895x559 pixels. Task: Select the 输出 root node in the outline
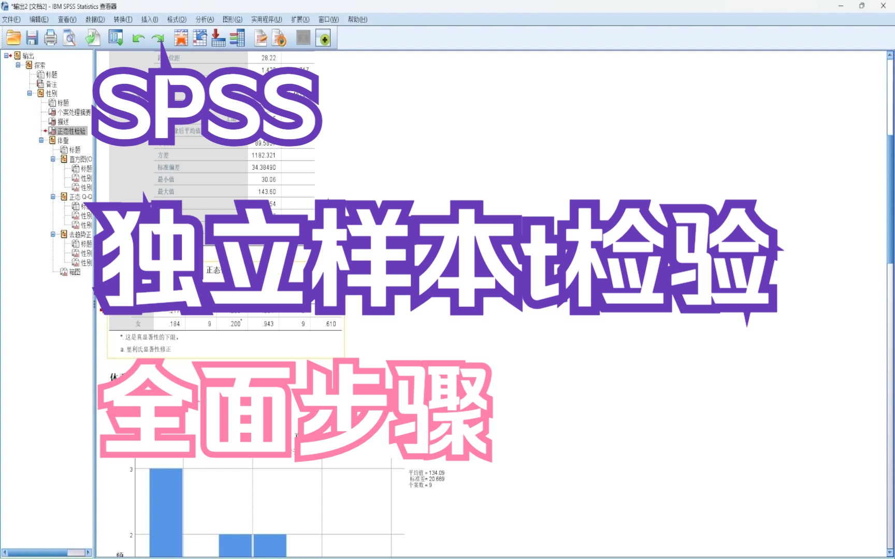pos(28,56)
